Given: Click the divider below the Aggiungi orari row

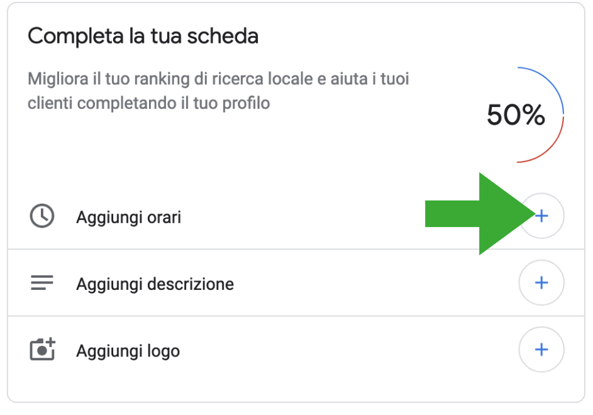Looking at the screenshot, I should point(296,249).
